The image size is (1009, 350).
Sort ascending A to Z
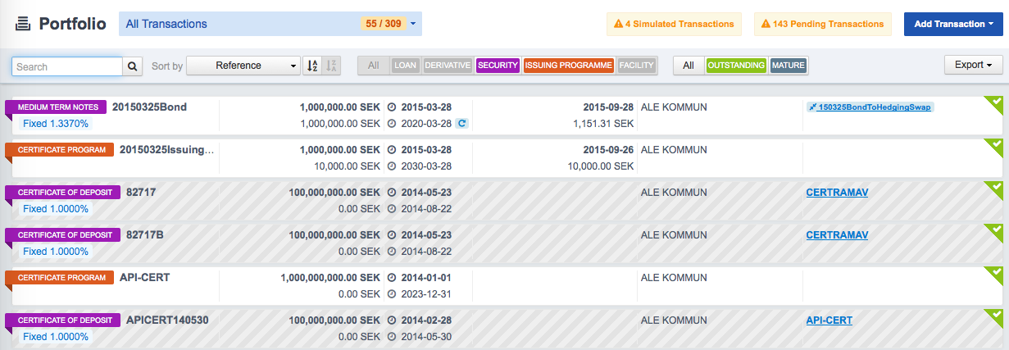coord(312,66)
